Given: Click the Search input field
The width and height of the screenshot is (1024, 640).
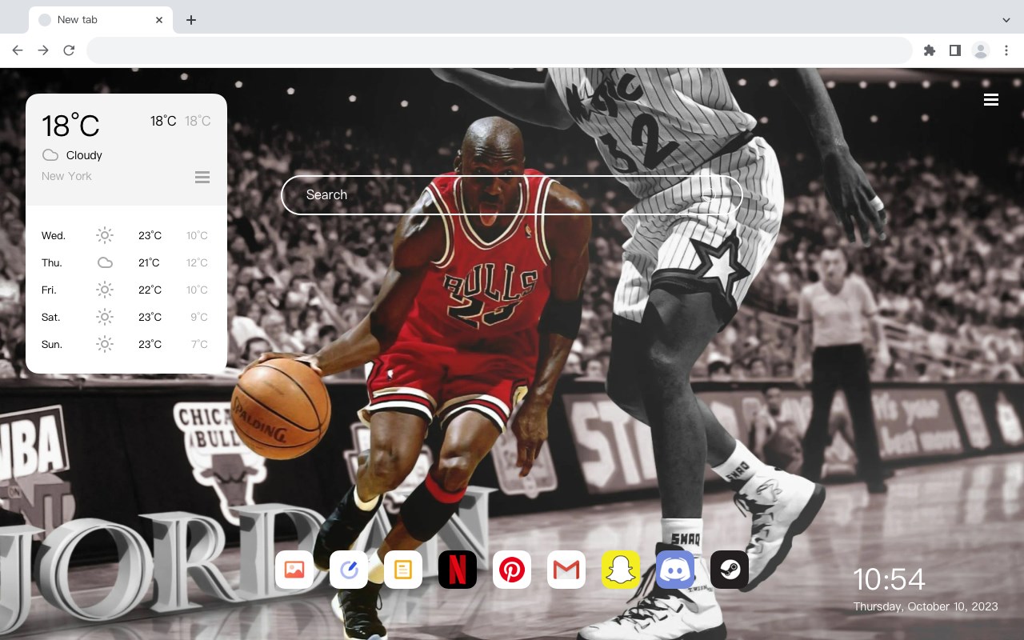Looking at the screenshot, I should tap(512, 194).
